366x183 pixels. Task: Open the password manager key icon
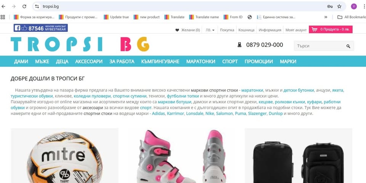point(329,6)
